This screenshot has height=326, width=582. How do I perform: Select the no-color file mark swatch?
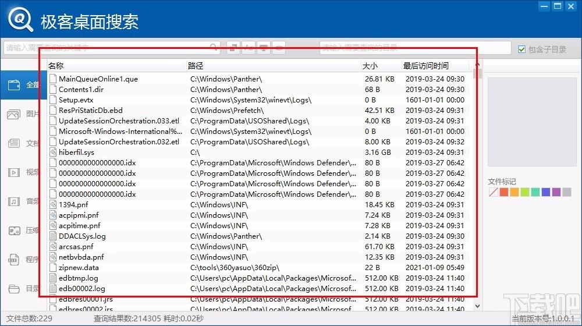494,192
